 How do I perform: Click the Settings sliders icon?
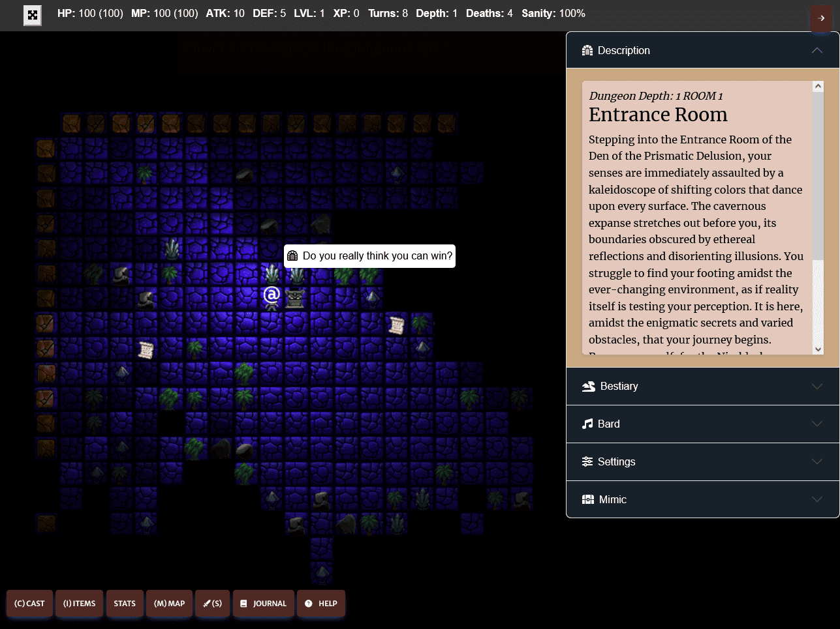click(x=587, y=461)
